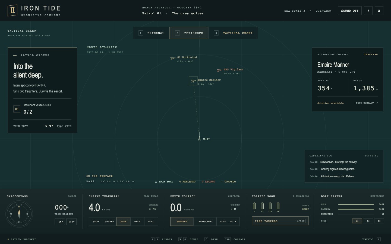
Task: Select the Empire Mariner ship marker
Action: pos(193,81)
